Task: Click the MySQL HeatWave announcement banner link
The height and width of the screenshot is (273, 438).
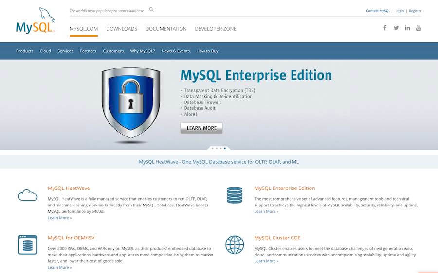Action: click(x=219, y=162)
